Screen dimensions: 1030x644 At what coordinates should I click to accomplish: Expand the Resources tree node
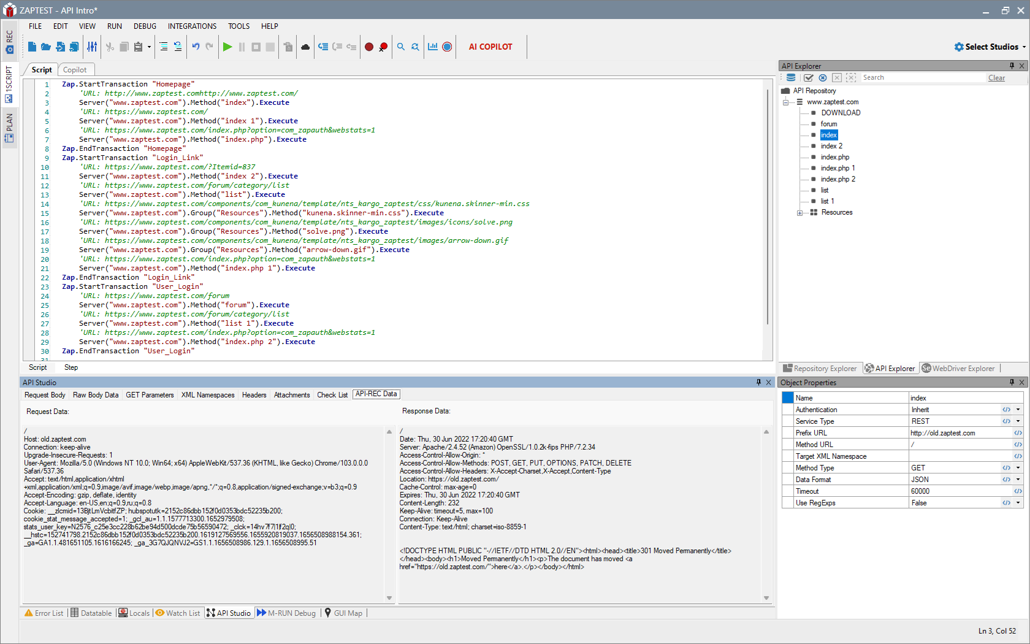click(799, 213)
